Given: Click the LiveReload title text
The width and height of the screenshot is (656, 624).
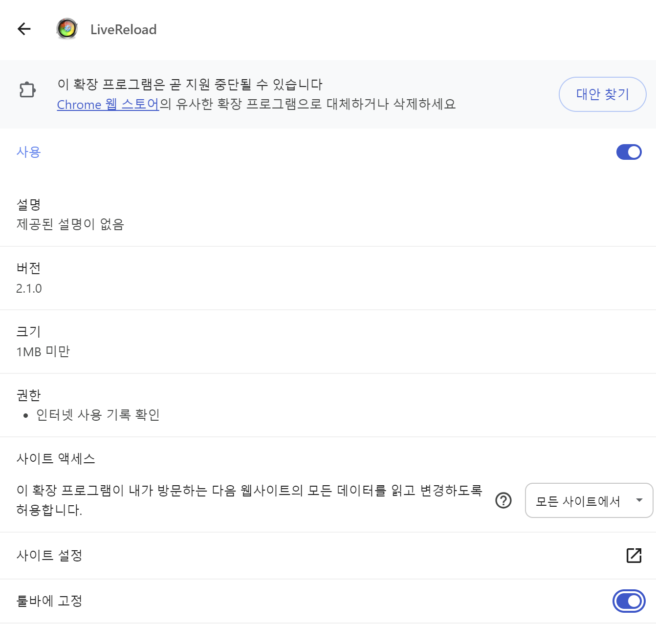Looking at the screenshot, I should point(124,29).
